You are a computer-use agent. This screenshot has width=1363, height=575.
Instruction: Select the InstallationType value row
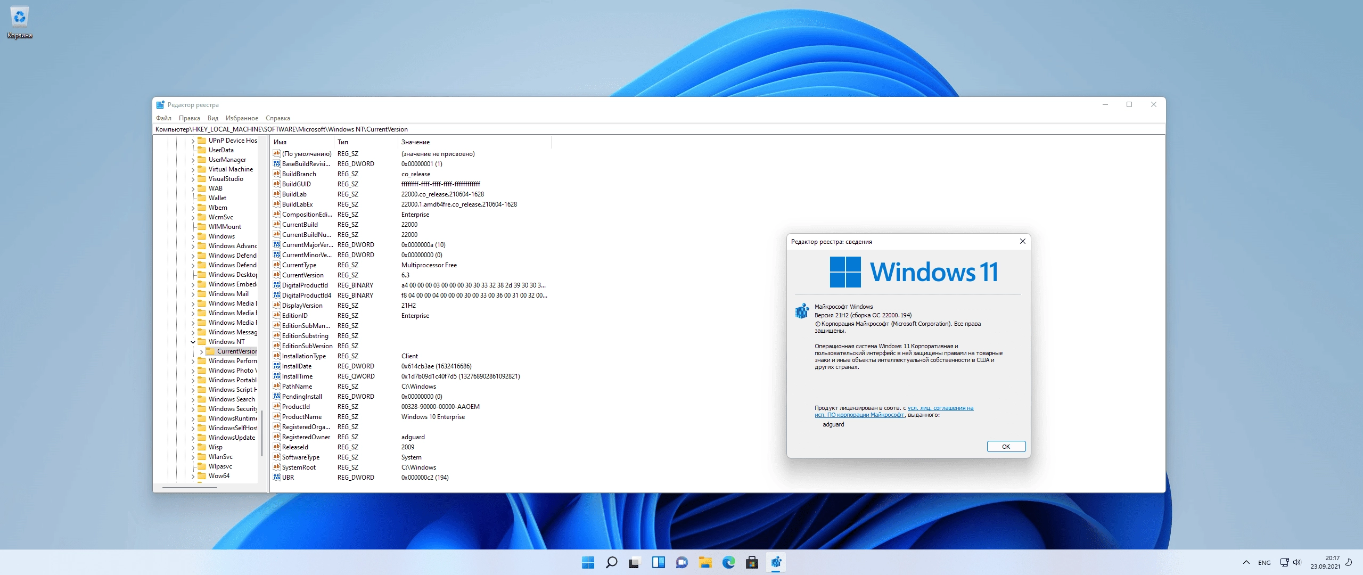click(410, 356)
